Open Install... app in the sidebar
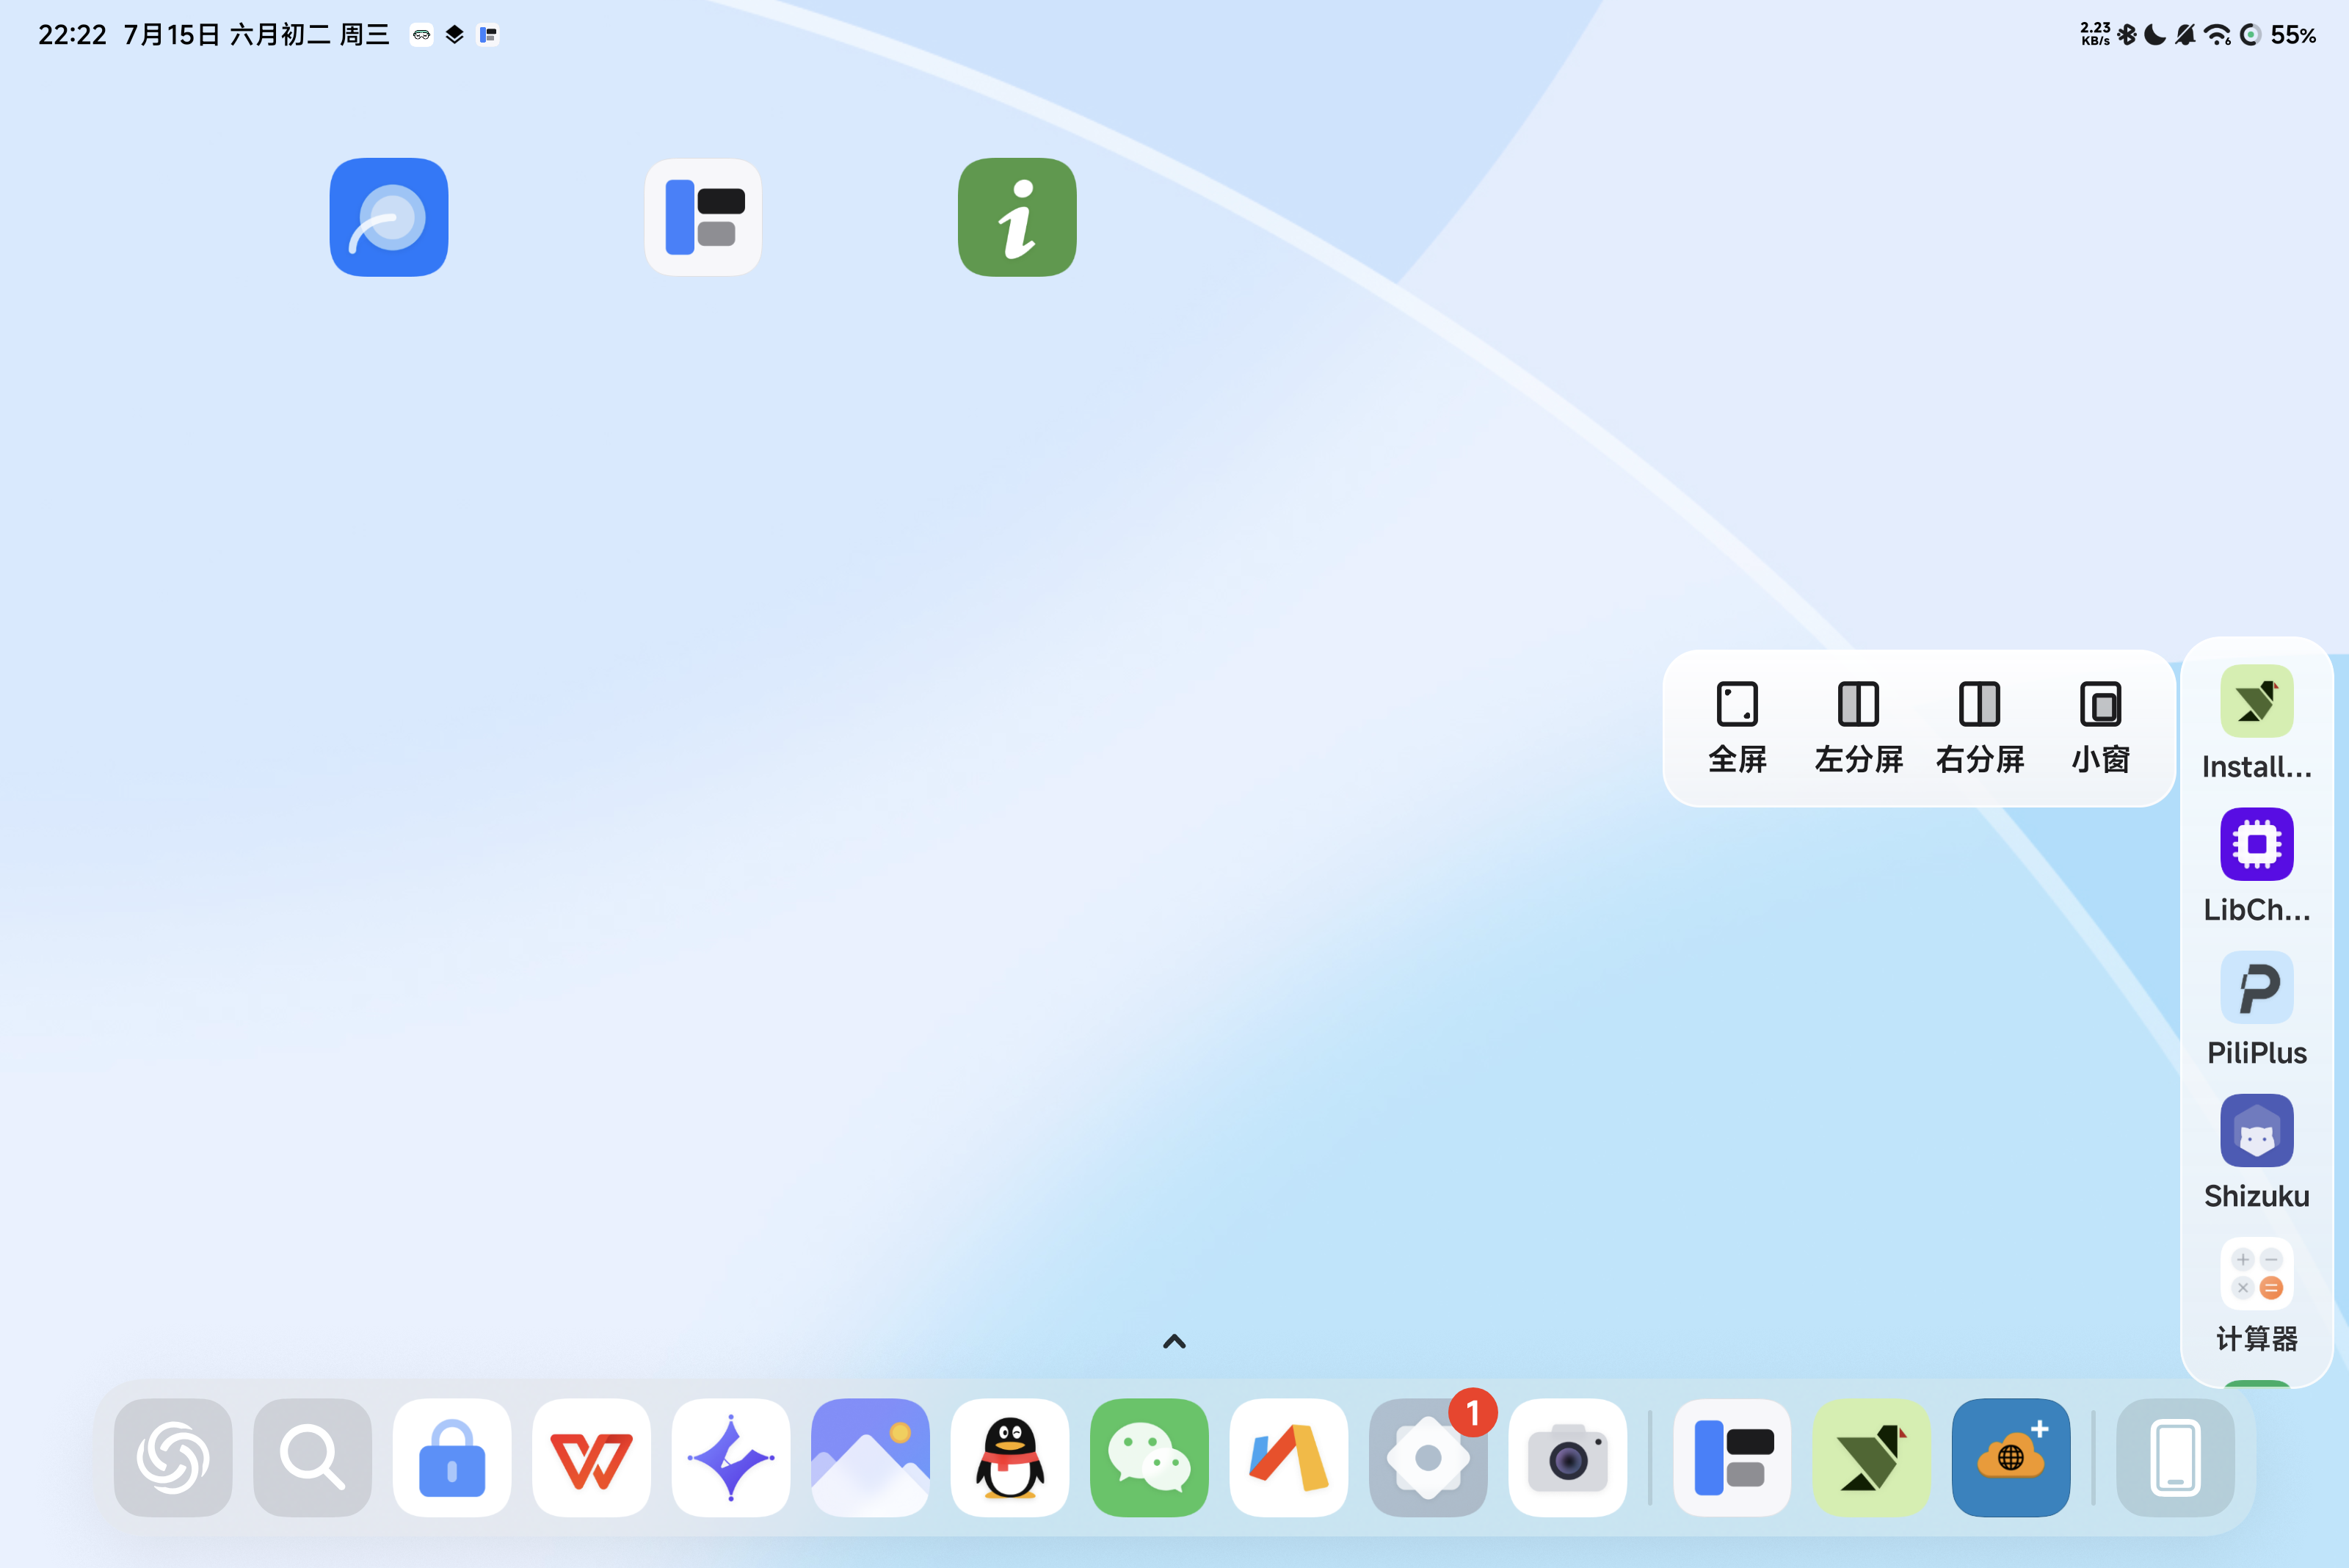Screen dimensions: 2349x1568 (2257, 722)
